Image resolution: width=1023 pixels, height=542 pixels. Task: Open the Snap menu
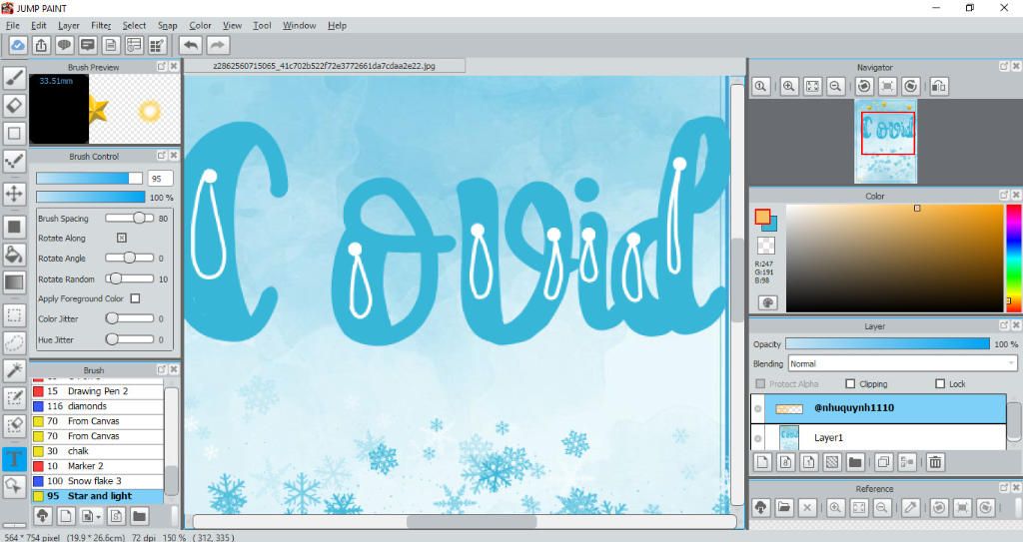[x=167, y=25]
